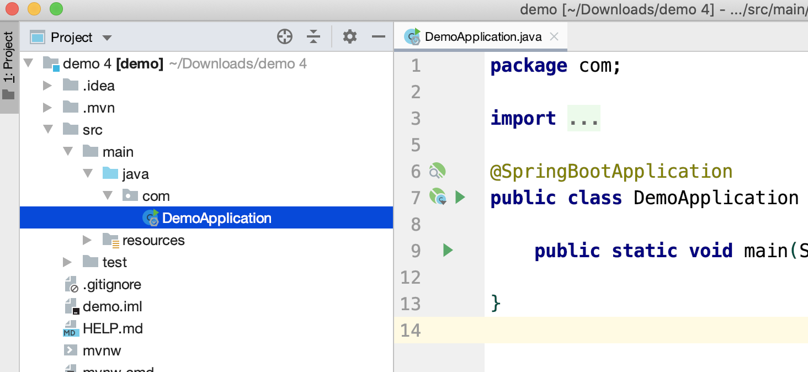Hide the Project panel with minus icon
Viewport: 808px width, 372px height.
[x=379, y=37]
